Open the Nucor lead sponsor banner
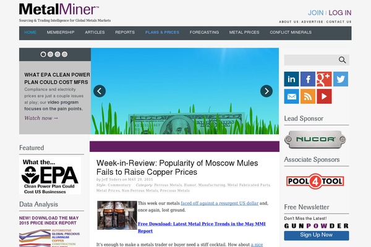Image resolution: width=371 pixels, height=247 pixels. [315, 140]
